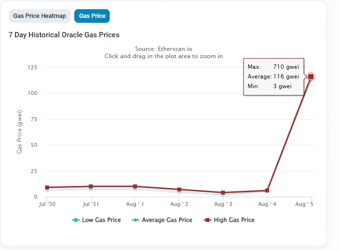The image size is (340, 250).
Task: Click the highlighted Aug 5 spike data marker
Action: pos(311,77)
